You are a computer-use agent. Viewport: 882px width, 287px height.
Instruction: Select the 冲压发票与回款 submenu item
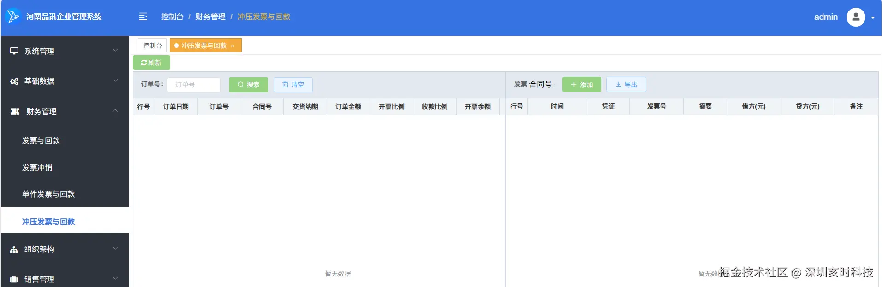click(65, 222)
